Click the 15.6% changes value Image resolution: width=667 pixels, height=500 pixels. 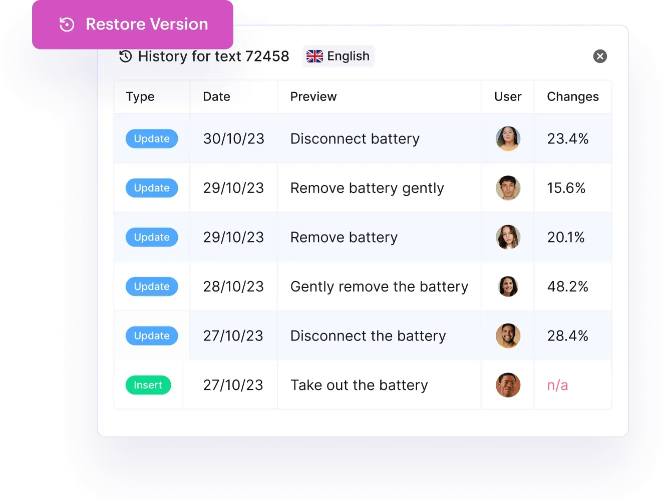tap(566, 188)
